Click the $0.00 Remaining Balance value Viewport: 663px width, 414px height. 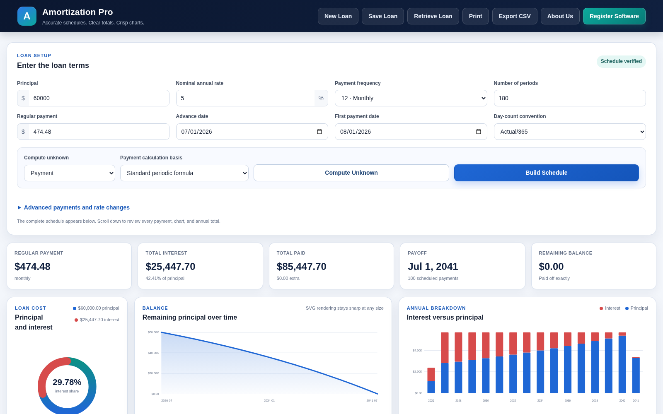click(x=551, y=267)
